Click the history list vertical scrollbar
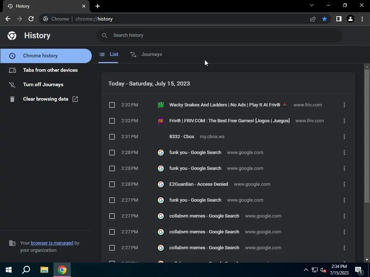The width and height of the screenshot is (370, 277). pyautogui.click(x=367, y=136)
